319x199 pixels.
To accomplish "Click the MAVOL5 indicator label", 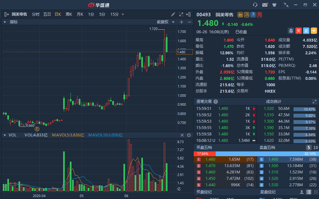I will coord(68,135).
